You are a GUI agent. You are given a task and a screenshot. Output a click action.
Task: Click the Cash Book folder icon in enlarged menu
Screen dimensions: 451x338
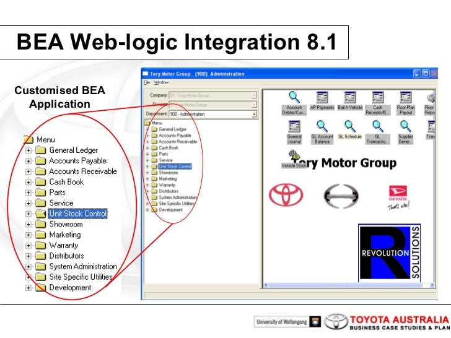[40, 182]
